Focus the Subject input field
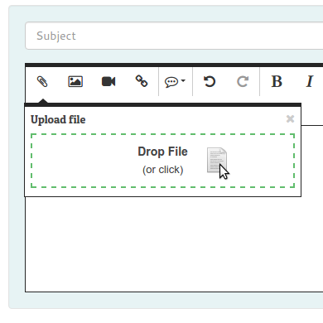This screenshot has width=323, height=323. (174, 36)
